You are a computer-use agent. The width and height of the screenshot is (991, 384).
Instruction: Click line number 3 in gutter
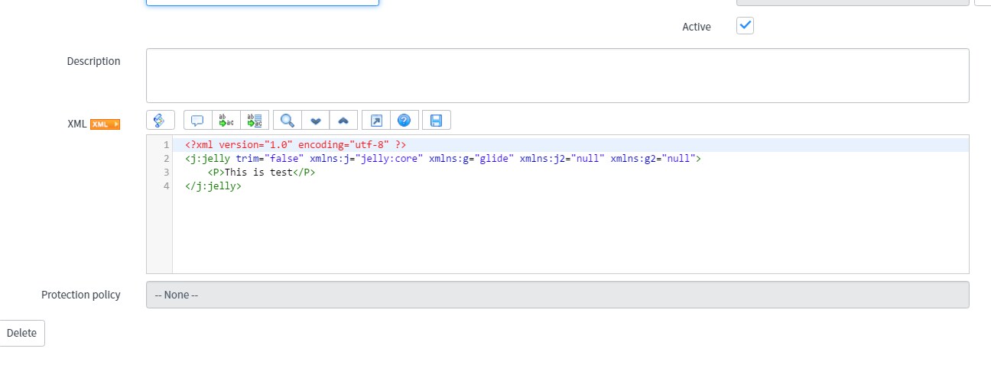[x=166, y=173]
